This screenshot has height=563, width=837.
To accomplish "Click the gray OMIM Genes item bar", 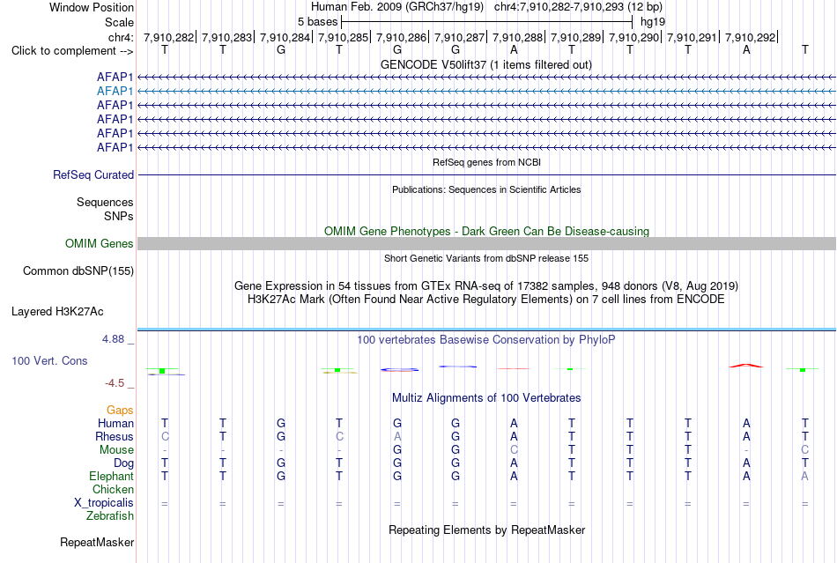I will (486, 244).
